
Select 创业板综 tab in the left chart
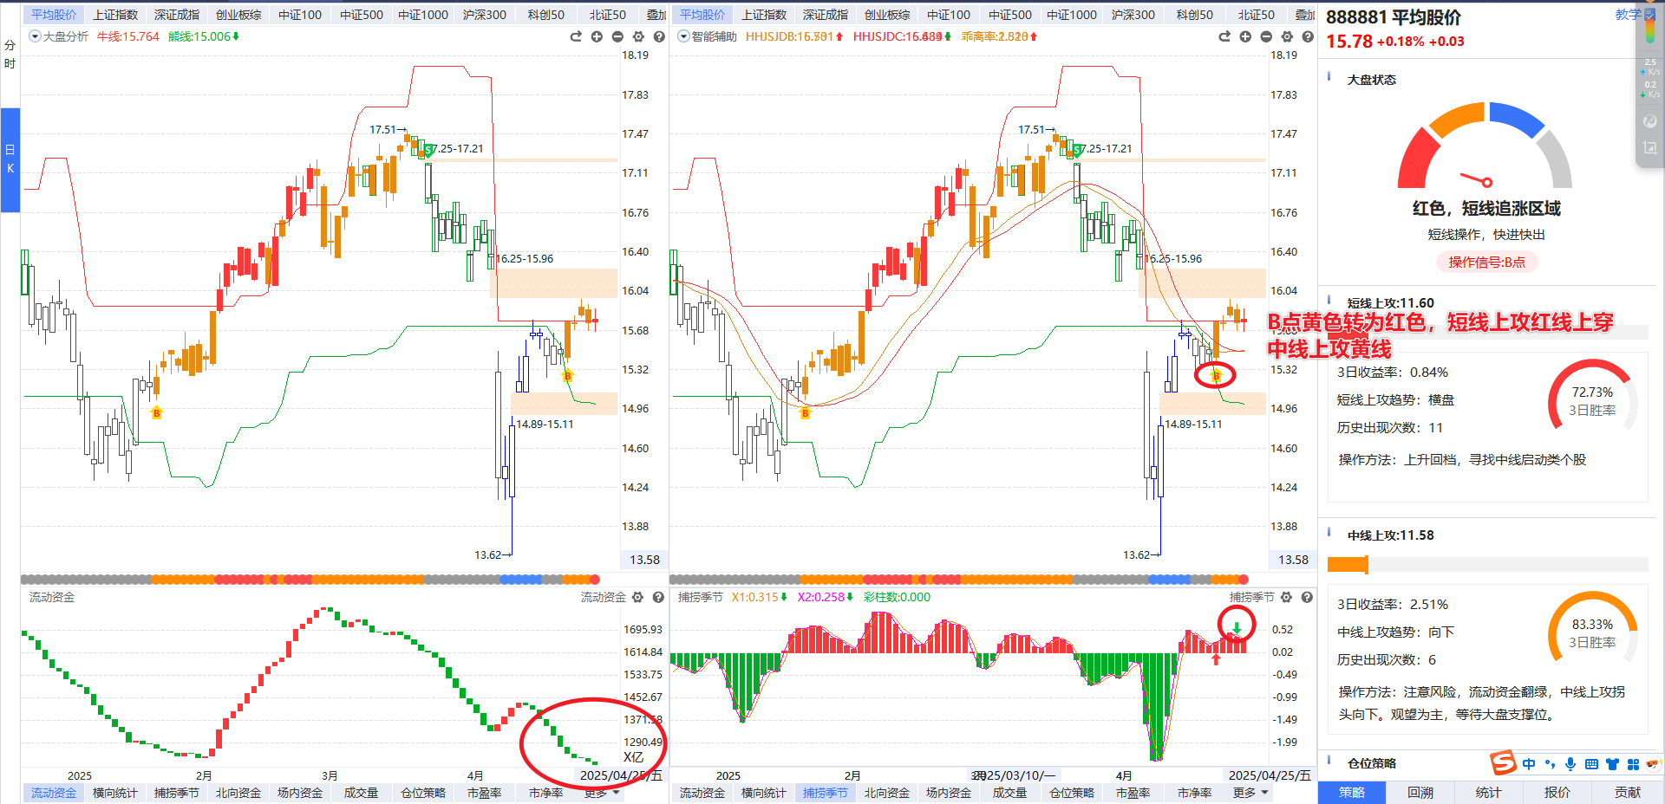(238, 15)
